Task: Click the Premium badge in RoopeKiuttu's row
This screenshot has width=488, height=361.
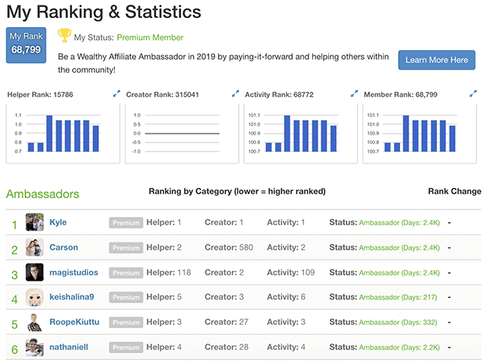Action: point(126,323)
